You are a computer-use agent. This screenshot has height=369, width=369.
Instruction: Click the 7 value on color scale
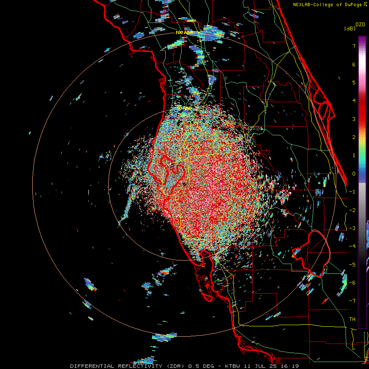coord(354,46)
